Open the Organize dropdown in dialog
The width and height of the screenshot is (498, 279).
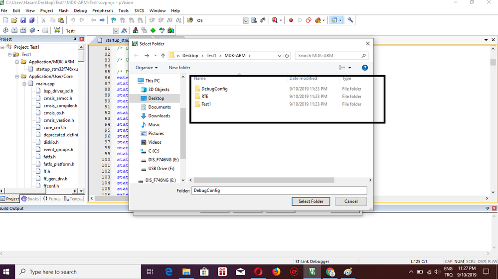pyautogui.click(x=147, y=68)
